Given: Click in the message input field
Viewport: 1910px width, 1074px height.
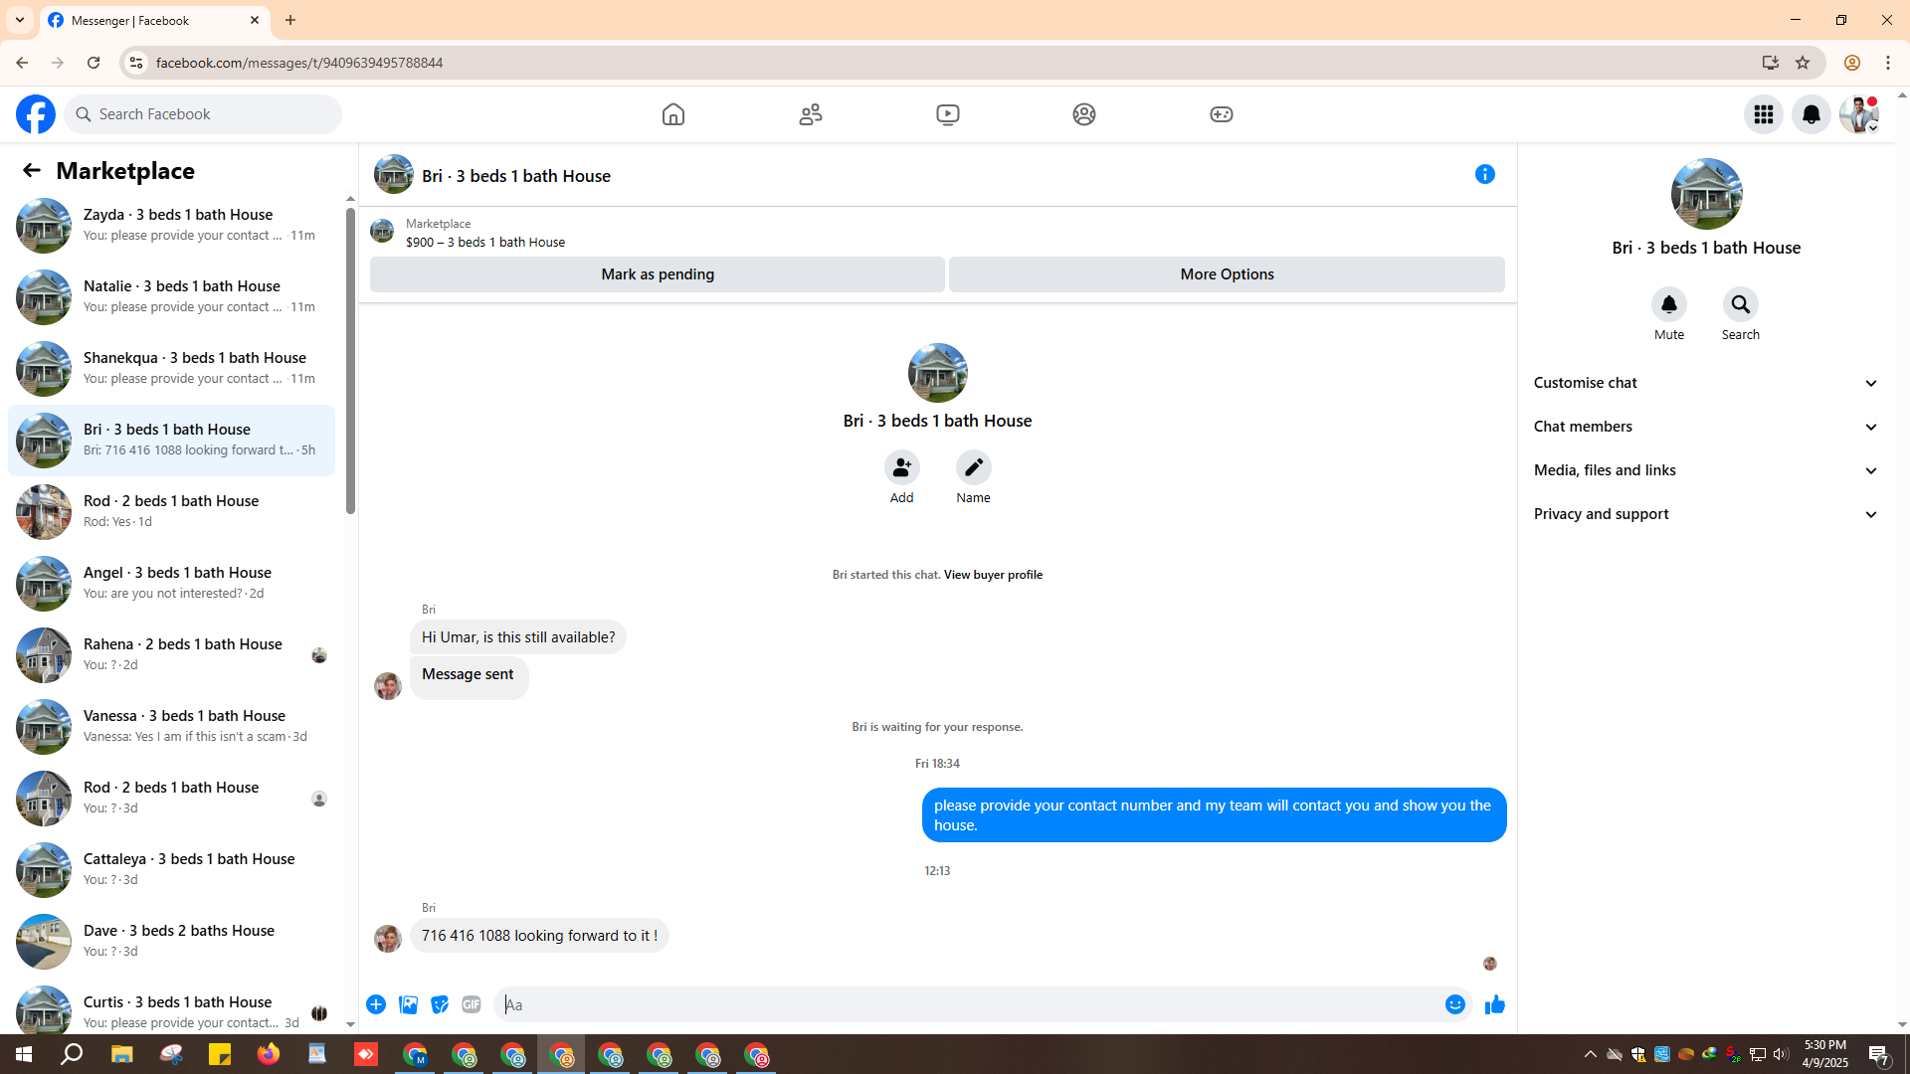Looking at the screenshot, I should (x=965, y=1004).
